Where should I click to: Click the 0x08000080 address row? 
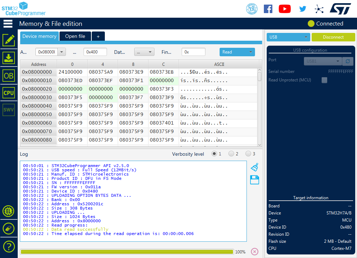point(39,140)
